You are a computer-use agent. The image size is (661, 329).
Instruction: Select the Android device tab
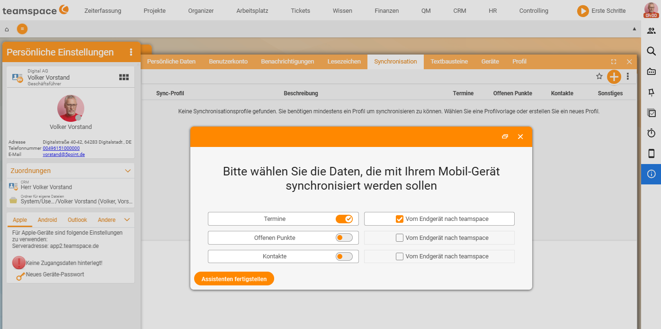(47, 220)
